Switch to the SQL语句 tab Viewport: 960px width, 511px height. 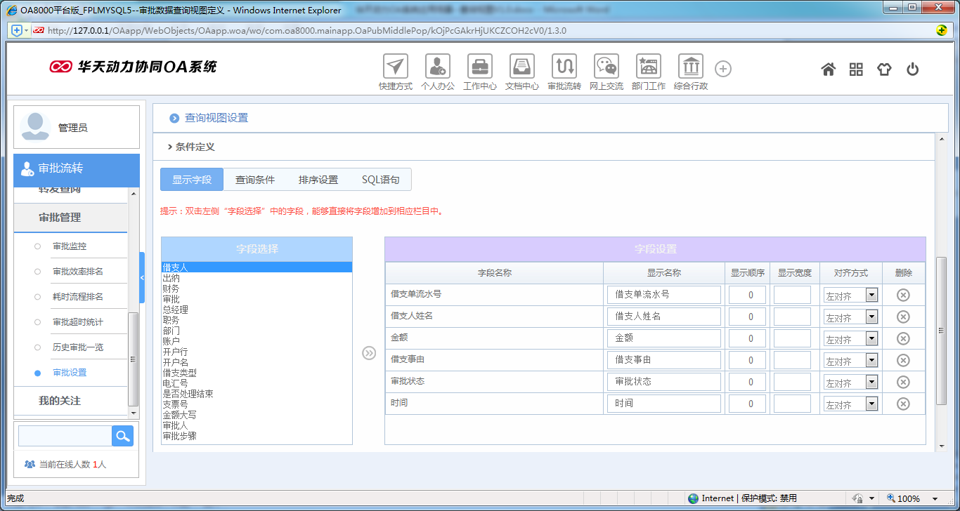380,179
